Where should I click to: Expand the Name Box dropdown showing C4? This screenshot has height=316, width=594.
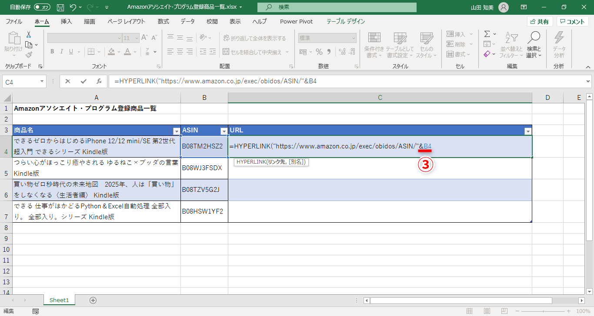point(42,81)
